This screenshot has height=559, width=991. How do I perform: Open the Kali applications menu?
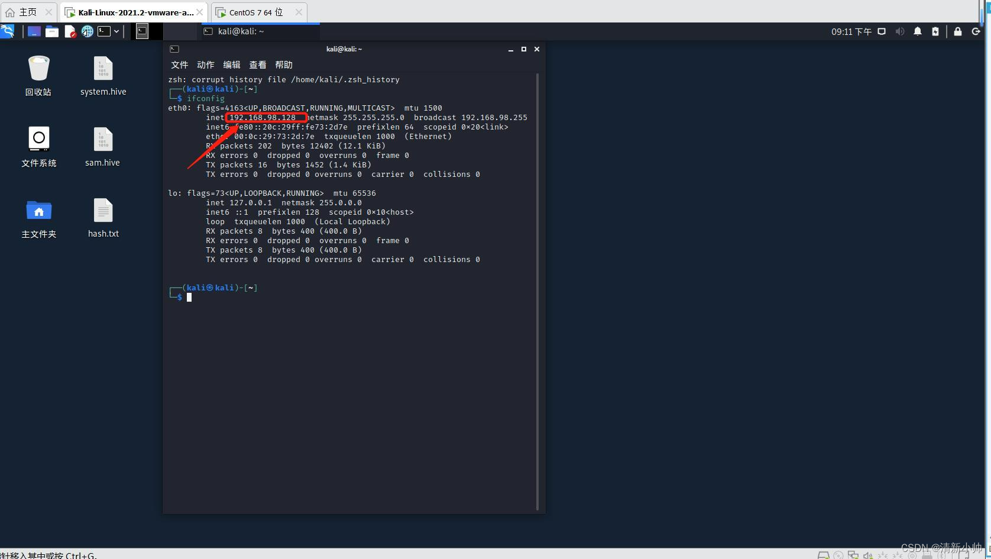click(x=7, y=31)
